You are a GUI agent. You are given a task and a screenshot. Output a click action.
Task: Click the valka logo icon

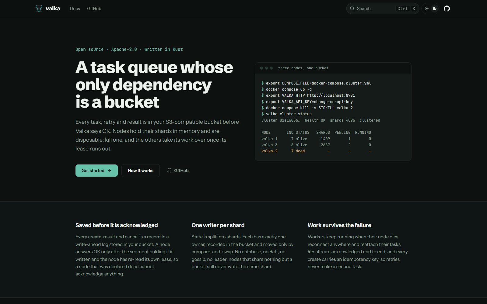(39, 9)
